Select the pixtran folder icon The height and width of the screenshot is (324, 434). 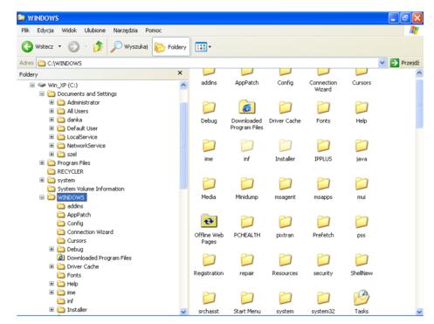click(x=285, y=222)
